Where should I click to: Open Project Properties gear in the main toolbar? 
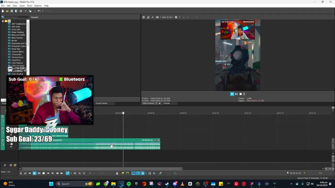tap(21, 11)
